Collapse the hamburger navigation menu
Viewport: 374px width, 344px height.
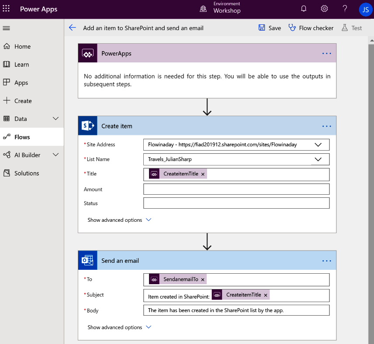click(x=6, y=28)
